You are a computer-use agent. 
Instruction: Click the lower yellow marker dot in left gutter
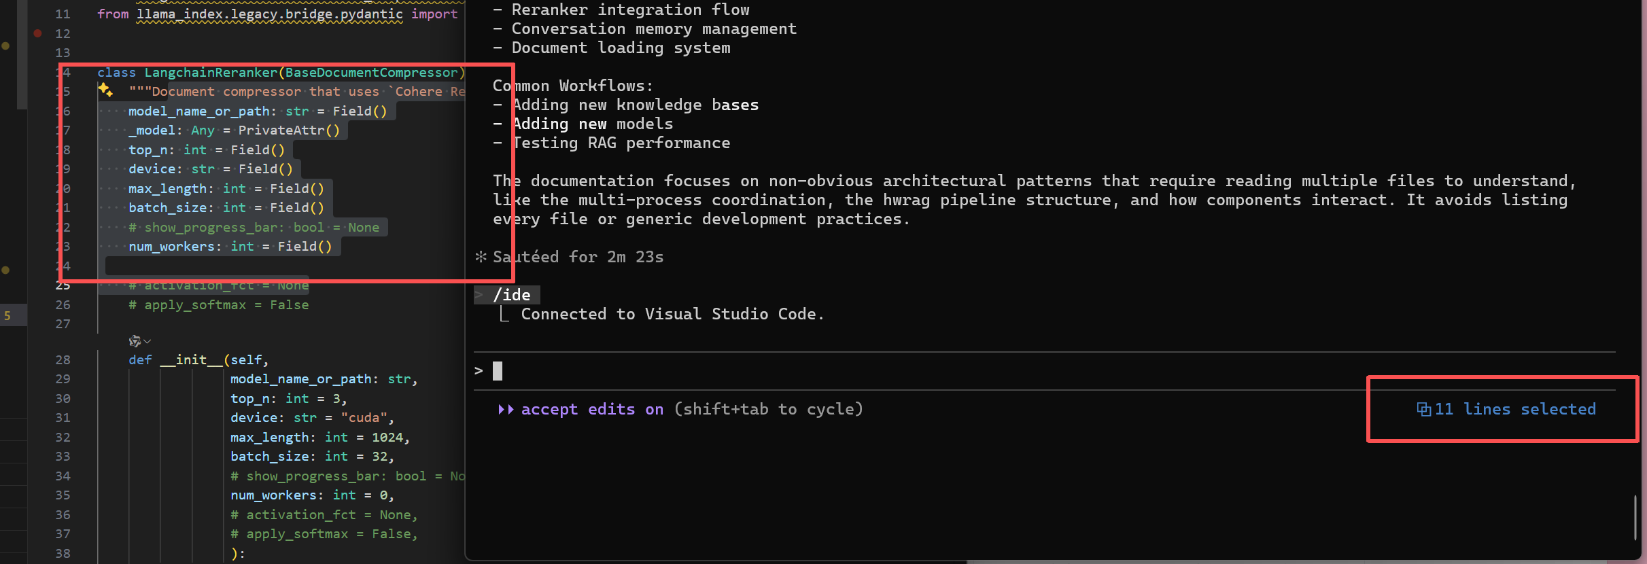pos(5,270)
